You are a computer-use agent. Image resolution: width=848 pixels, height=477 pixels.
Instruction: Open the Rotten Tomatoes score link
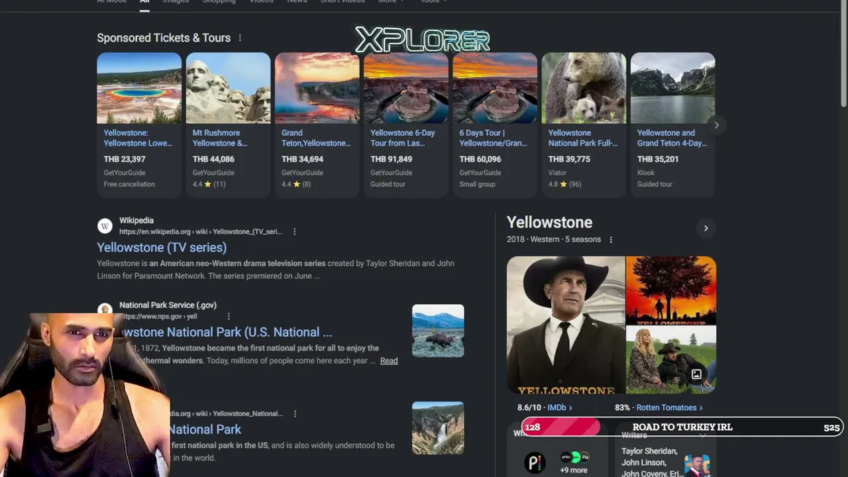click(x=669, y=407)
